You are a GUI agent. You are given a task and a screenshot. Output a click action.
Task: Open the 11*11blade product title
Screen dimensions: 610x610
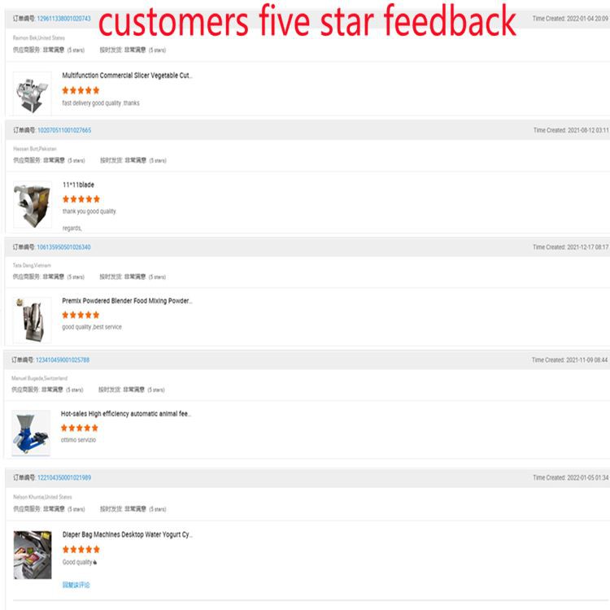pyautogui.click(x=78, y=185)
